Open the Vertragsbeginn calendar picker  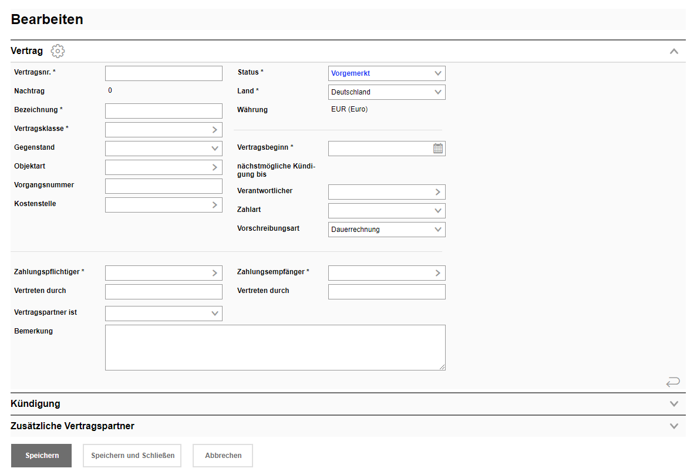438,149
